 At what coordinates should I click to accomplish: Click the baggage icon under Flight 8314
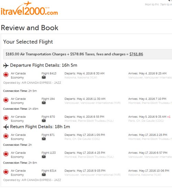coord(44,175)
